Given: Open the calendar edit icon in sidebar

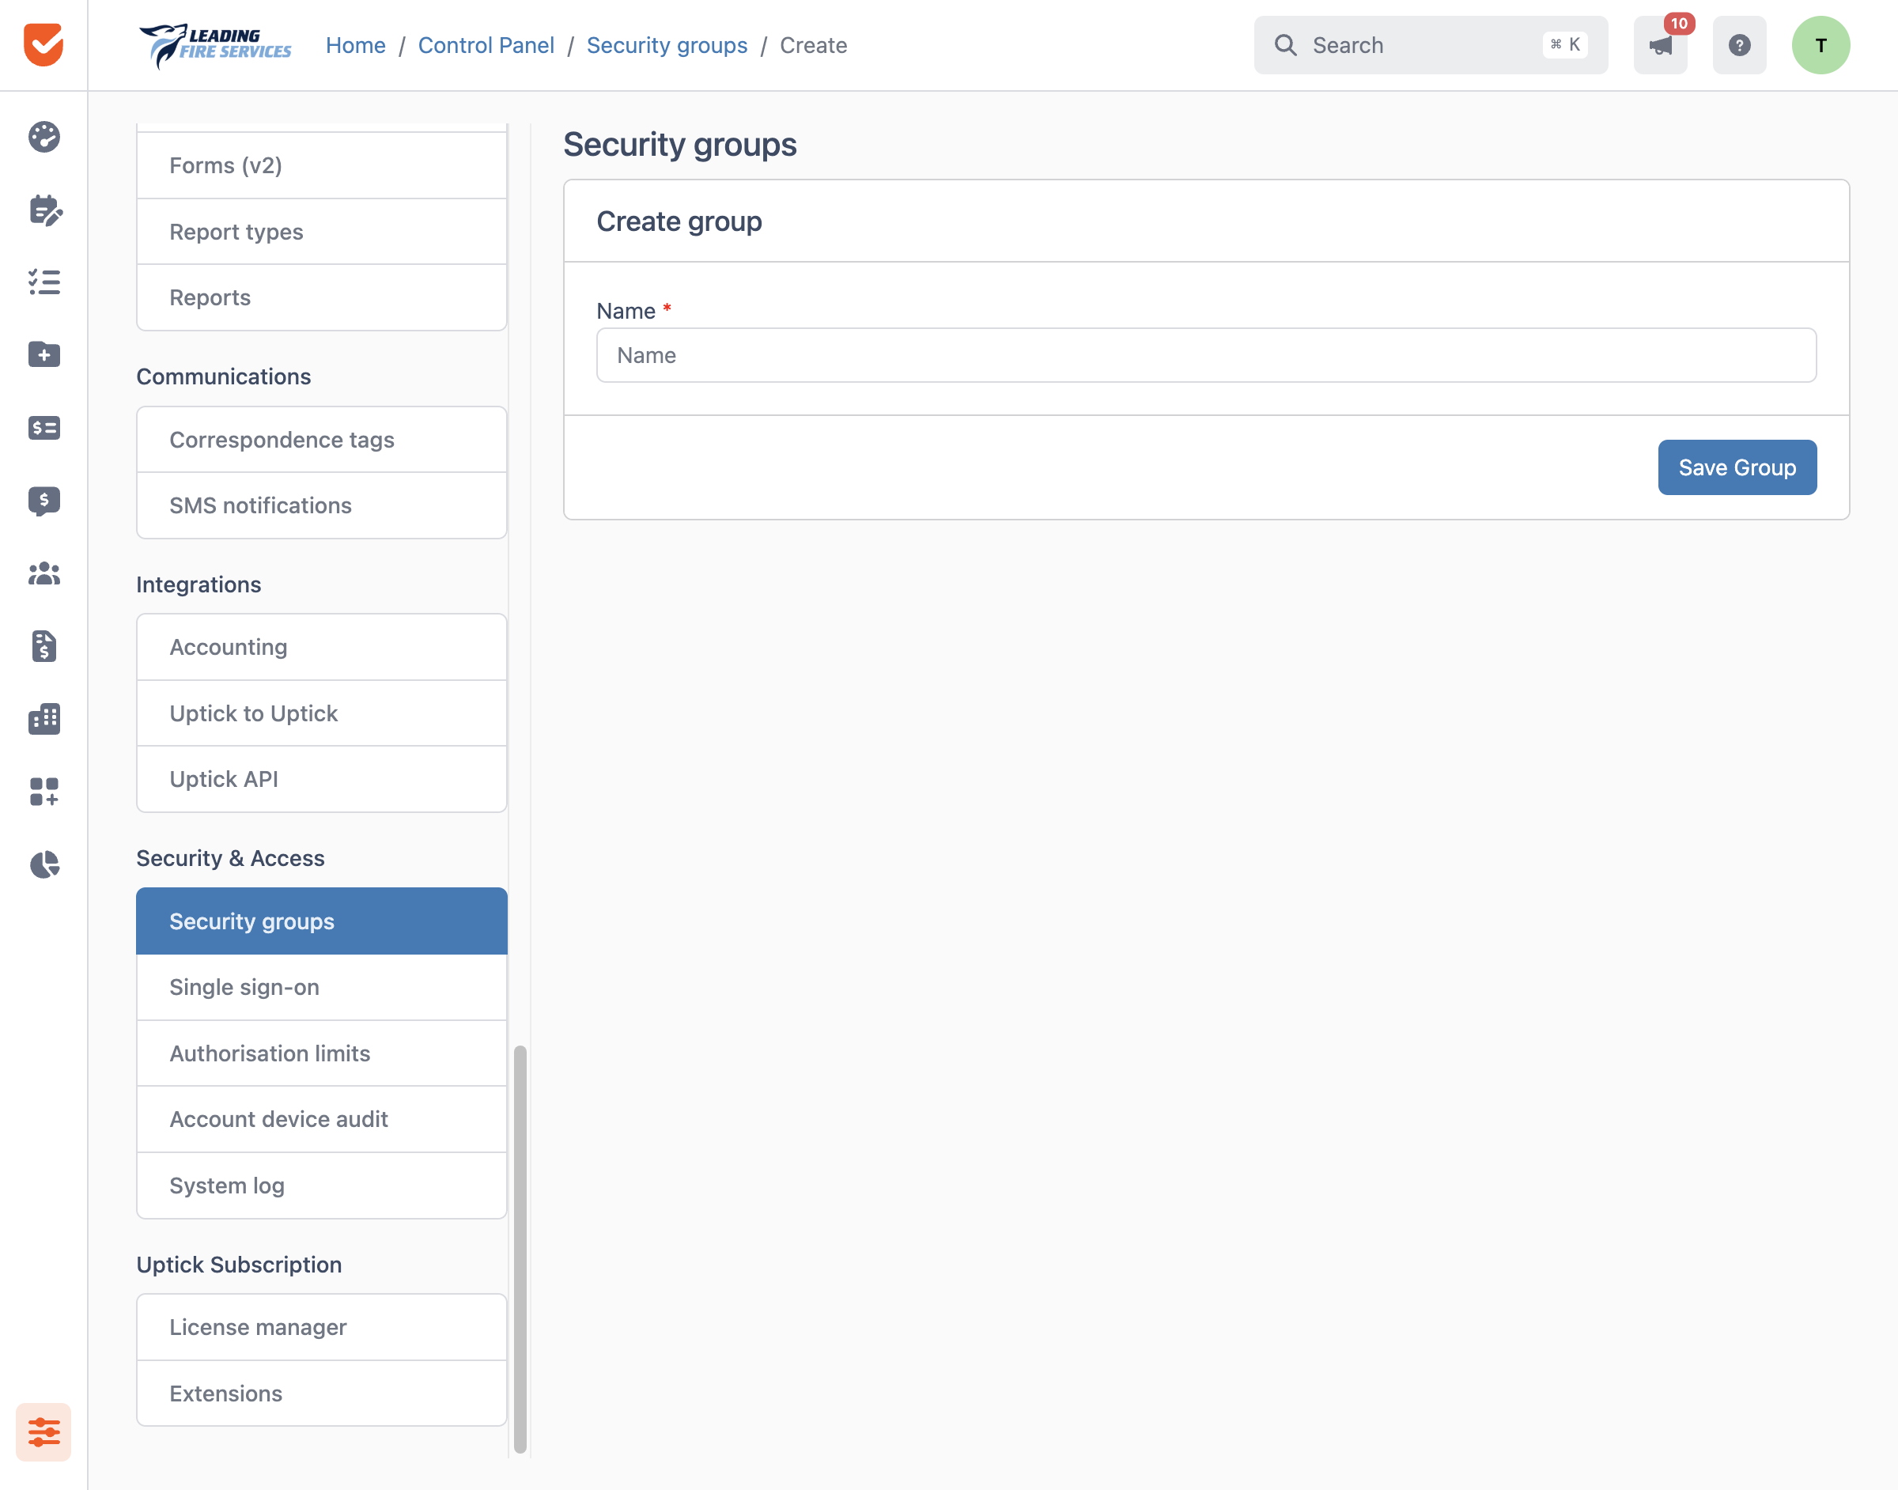Looking at the screenshot, I should point(44,210).
